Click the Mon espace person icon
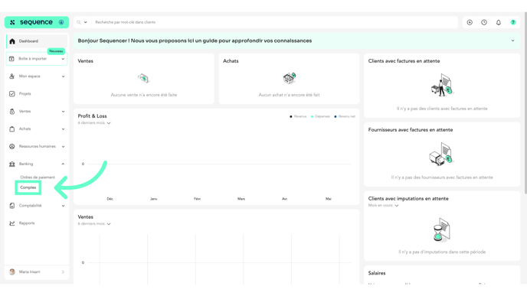The height and width of the screenshot is (296, 527). [11, 76]
